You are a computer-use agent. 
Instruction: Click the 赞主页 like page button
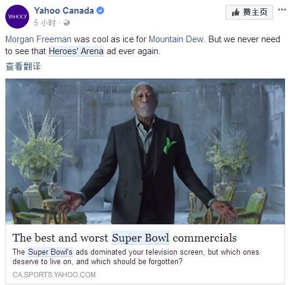(x=249, y=12)
